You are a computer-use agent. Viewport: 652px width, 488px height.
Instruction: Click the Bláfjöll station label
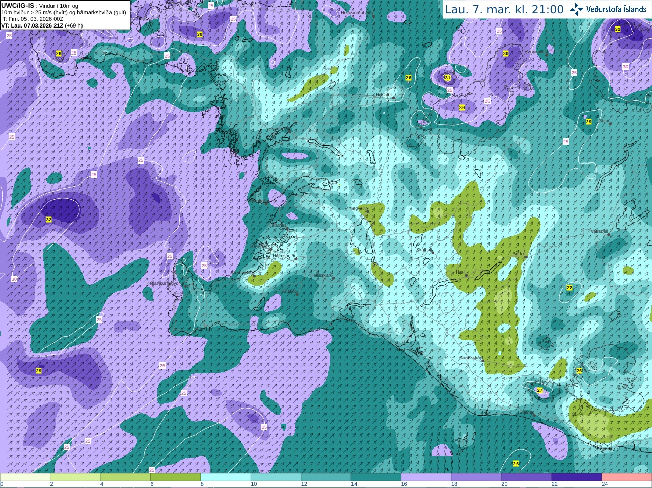click(x=290, y=291)
